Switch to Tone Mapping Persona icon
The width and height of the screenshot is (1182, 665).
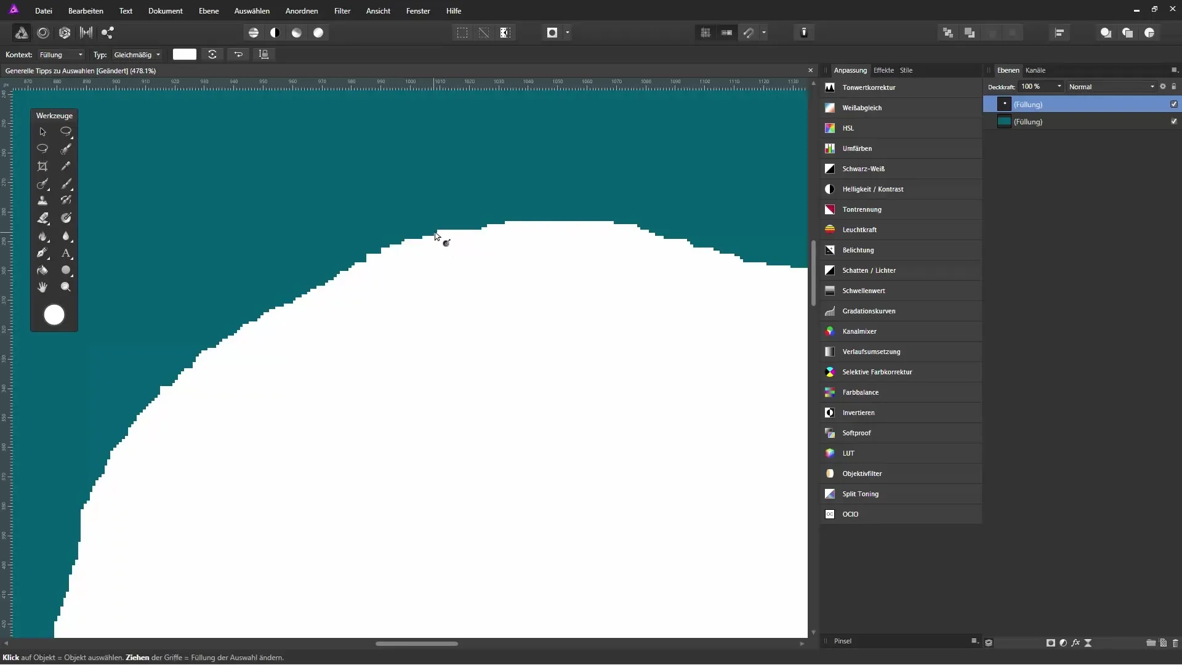click(x=86, y=33)
